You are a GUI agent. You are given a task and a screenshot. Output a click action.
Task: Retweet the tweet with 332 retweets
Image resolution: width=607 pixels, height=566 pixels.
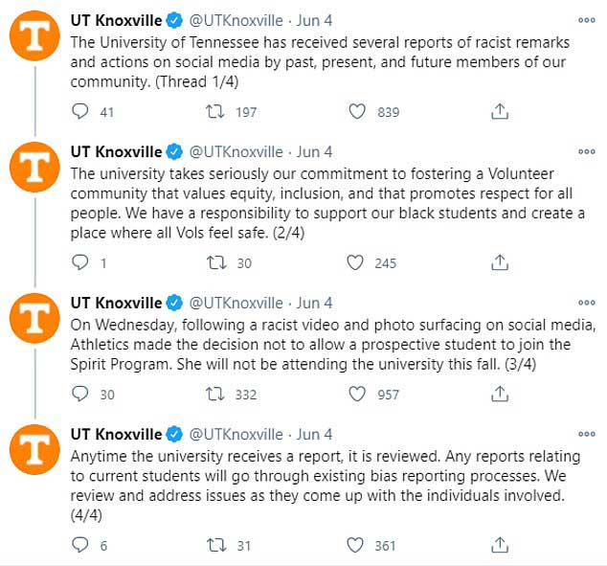tap(215, 395)
